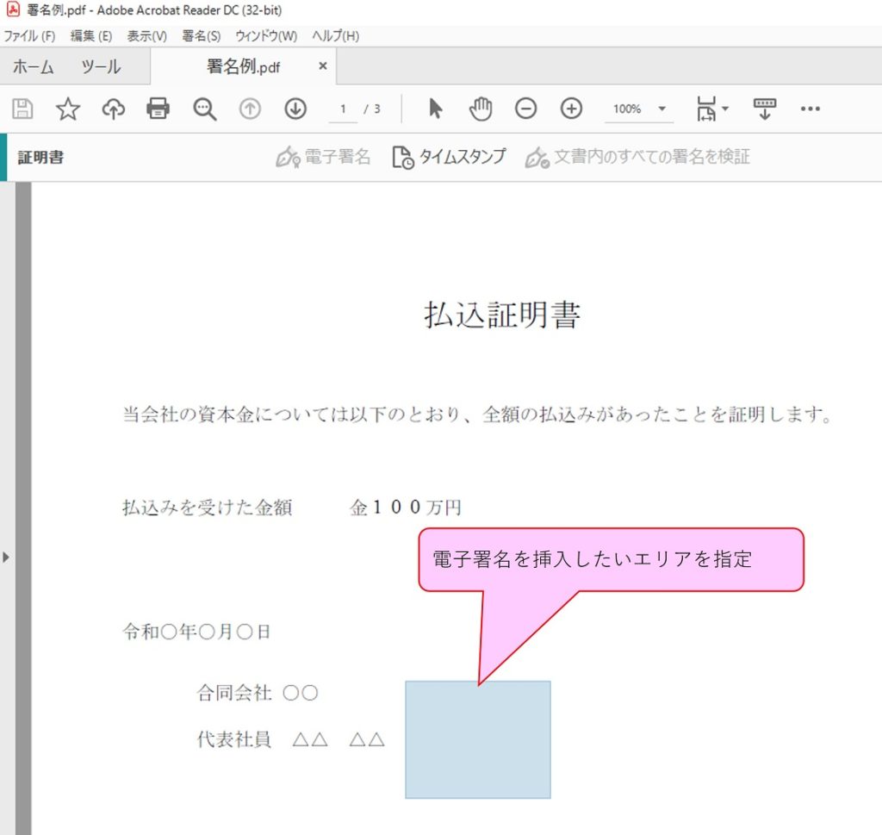Select the Hand pan tool
Screen dimensions: 882x835
[480, 109]
